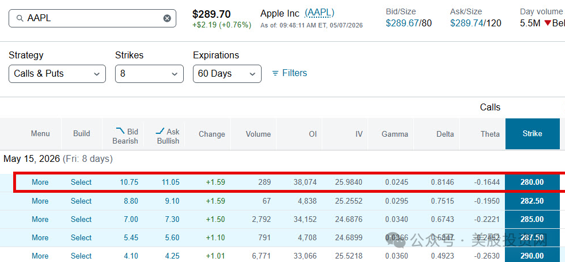Image resolution: width=565 pixels, height=262 pixels.
Task: Click the 11.05 ask on 280.00 call
Action: pyautogui.click(x=171, y=182)
